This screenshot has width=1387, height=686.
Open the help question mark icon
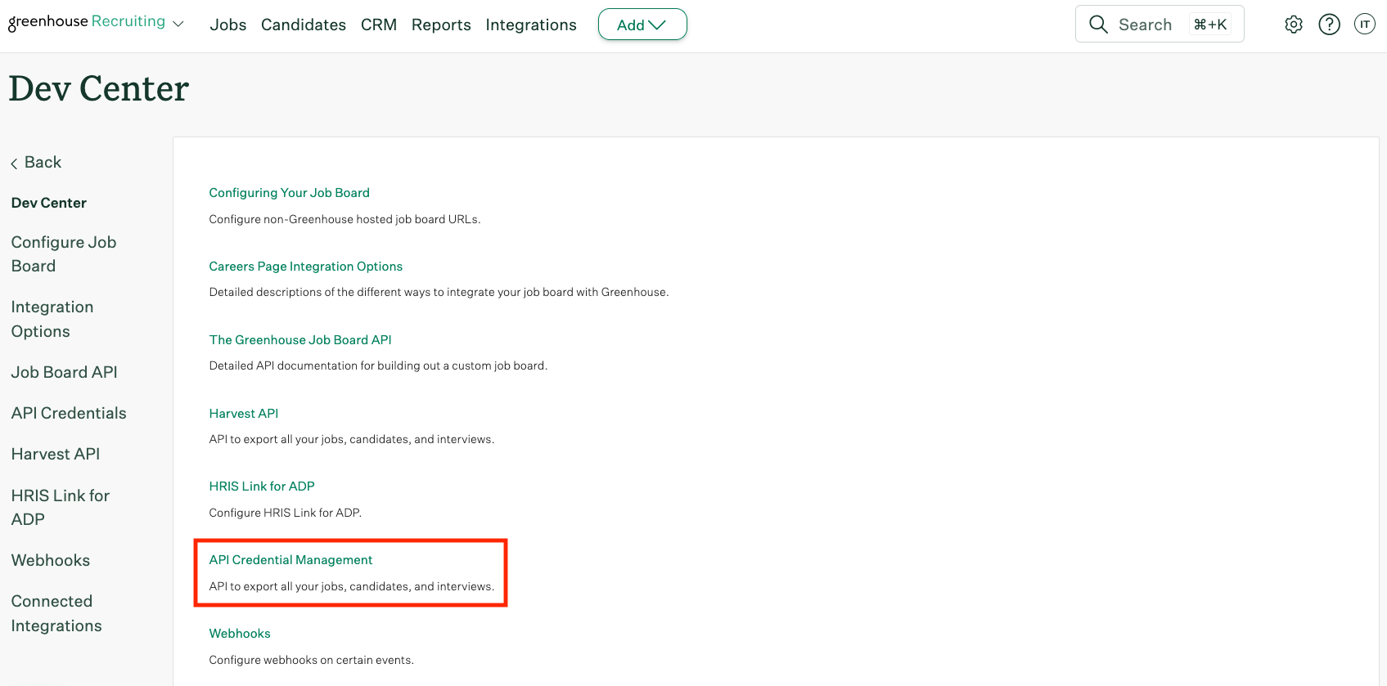tap(1330, 25)
